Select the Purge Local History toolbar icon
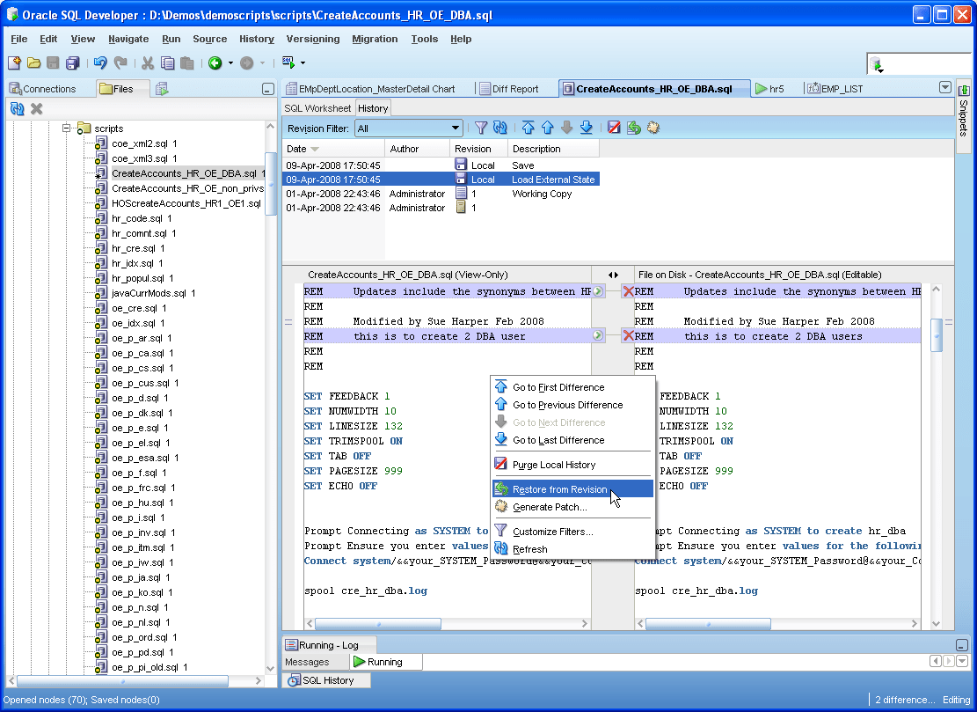Viewport: 977px width, 712px height. click(x=613, y=128)
